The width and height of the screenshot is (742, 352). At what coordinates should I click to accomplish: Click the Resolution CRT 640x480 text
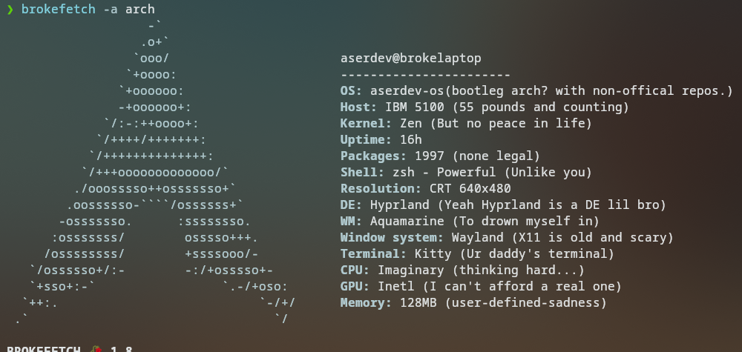[425, 188]
